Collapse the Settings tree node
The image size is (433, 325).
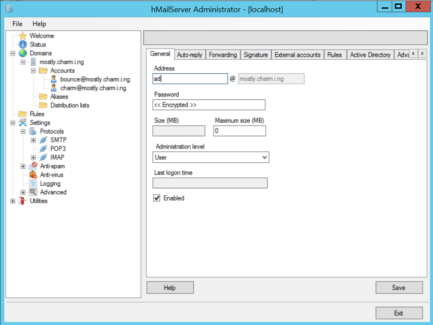[13, 123]
